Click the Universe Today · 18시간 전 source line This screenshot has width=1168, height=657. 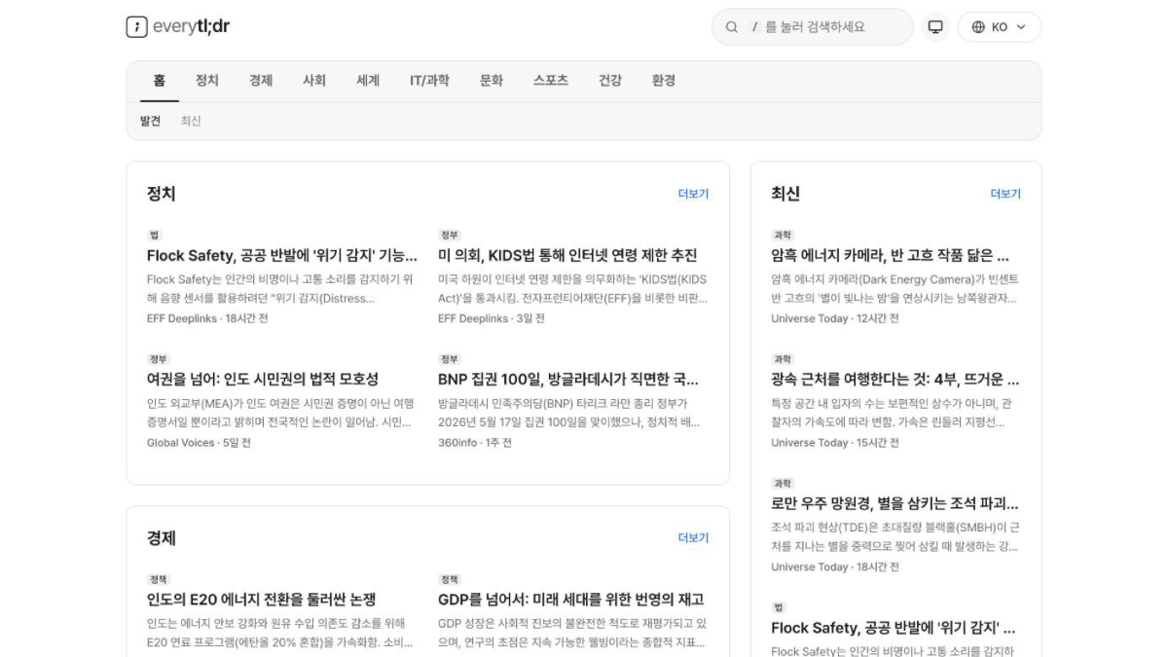tap(835, 566)
